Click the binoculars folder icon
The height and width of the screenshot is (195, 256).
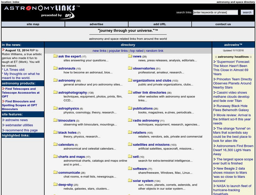tap(55, 120)
